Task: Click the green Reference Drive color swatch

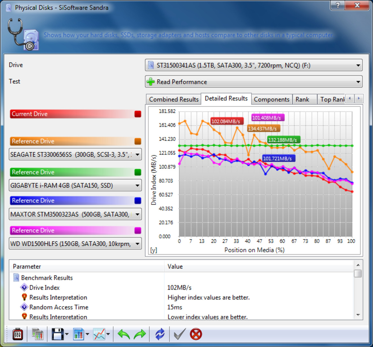Action: pos(138,172)
